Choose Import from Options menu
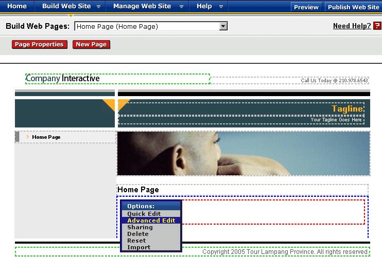This screenshot has height=257, width=382. (x=151, y=247)
